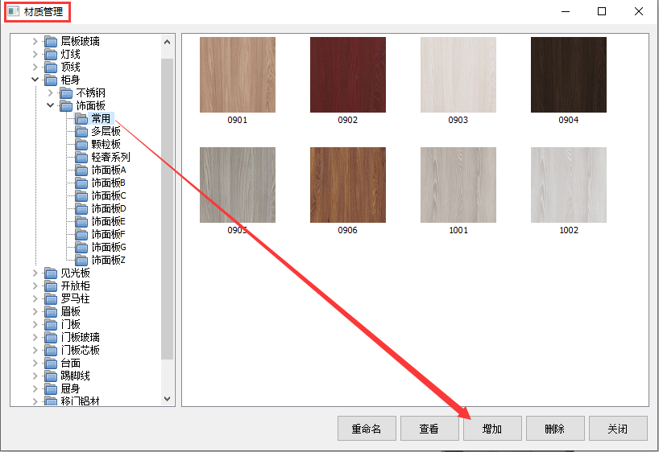Select the 踢脚线 tree label
The width and height of the screenshot is (659, 452).
point(75,376)
